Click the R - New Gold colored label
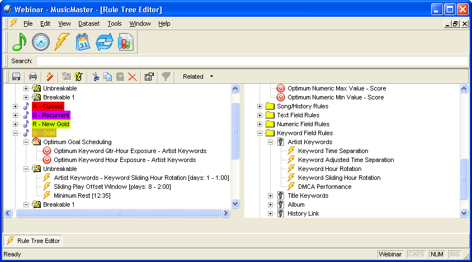This screenshot has width=472, height=262. coord(51,124)
